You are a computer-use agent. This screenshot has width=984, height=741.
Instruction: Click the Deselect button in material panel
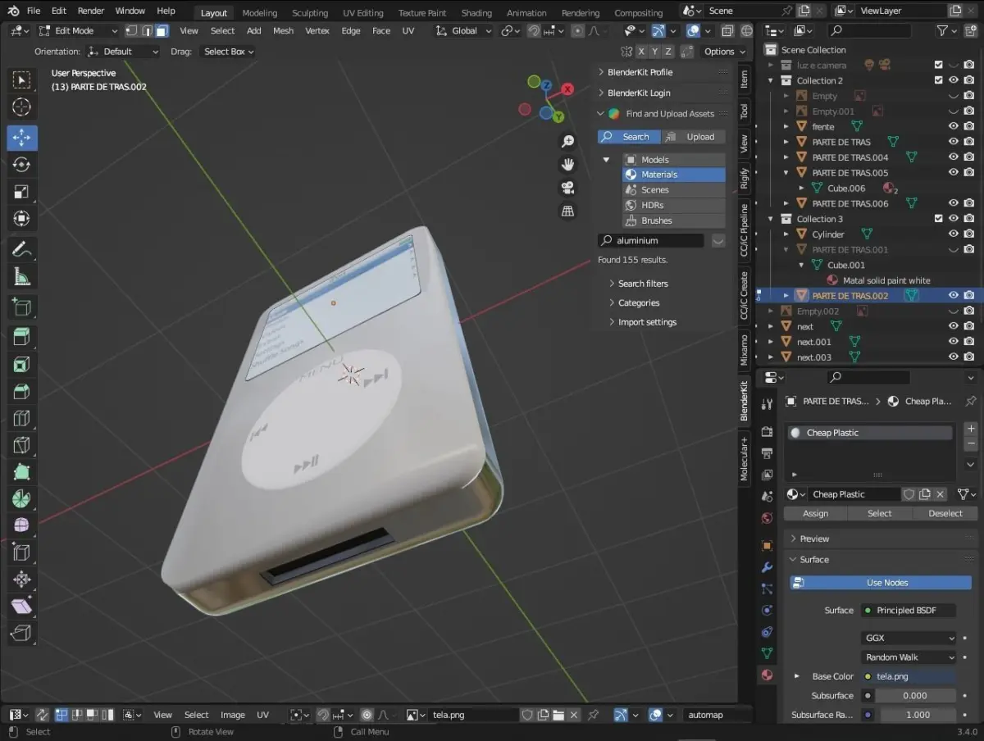coord(945,513)
